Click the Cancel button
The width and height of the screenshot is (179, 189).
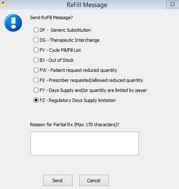tap(94, 180)
